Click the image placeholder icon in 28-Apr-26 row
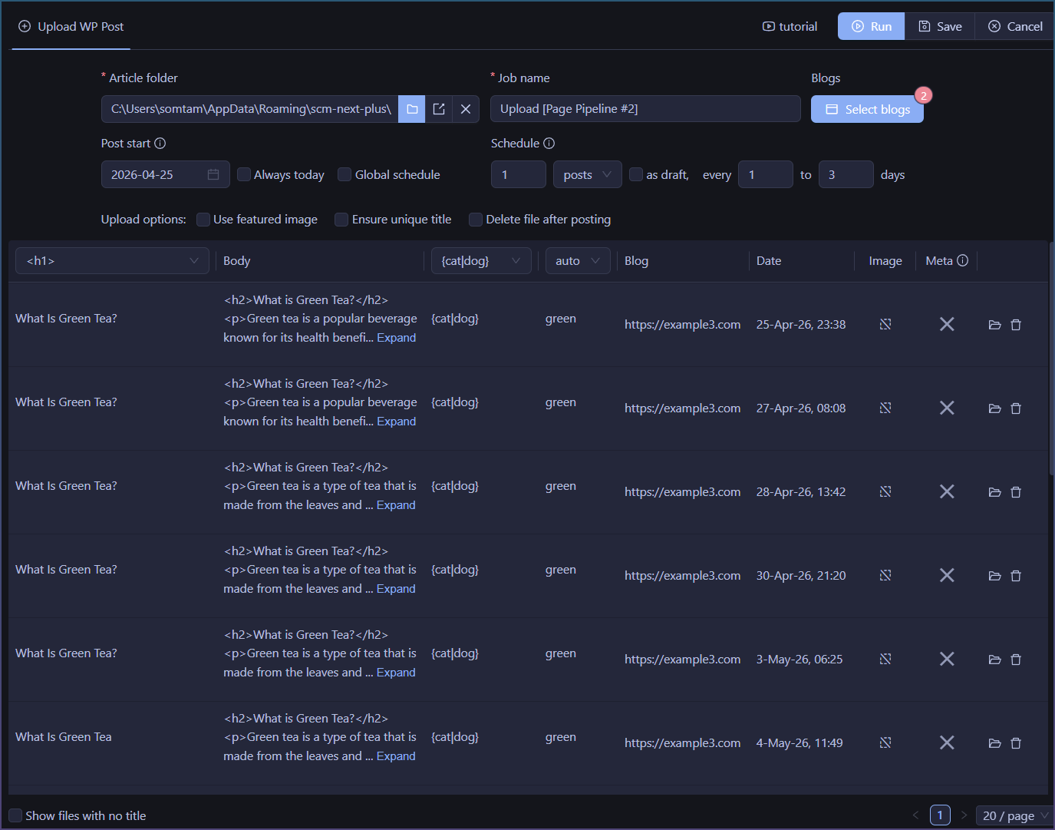 885,491
